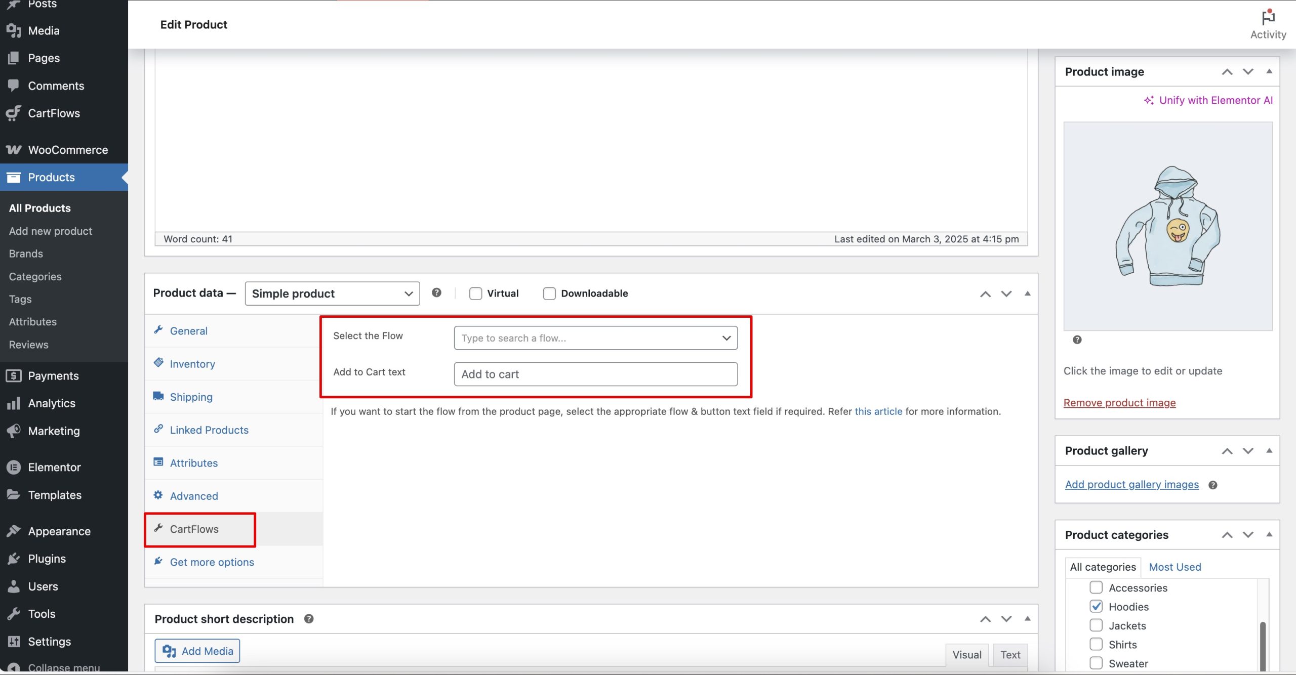This screenshot has width=1296, height=675.
Task: Click help icon beside Product short description
Action: pos(309,619)
